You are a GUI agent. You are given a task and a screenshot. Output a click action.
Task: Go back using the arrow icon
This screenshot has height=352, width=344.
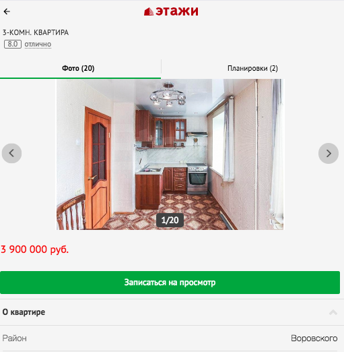pyautogui.click(x=7, y=11)
